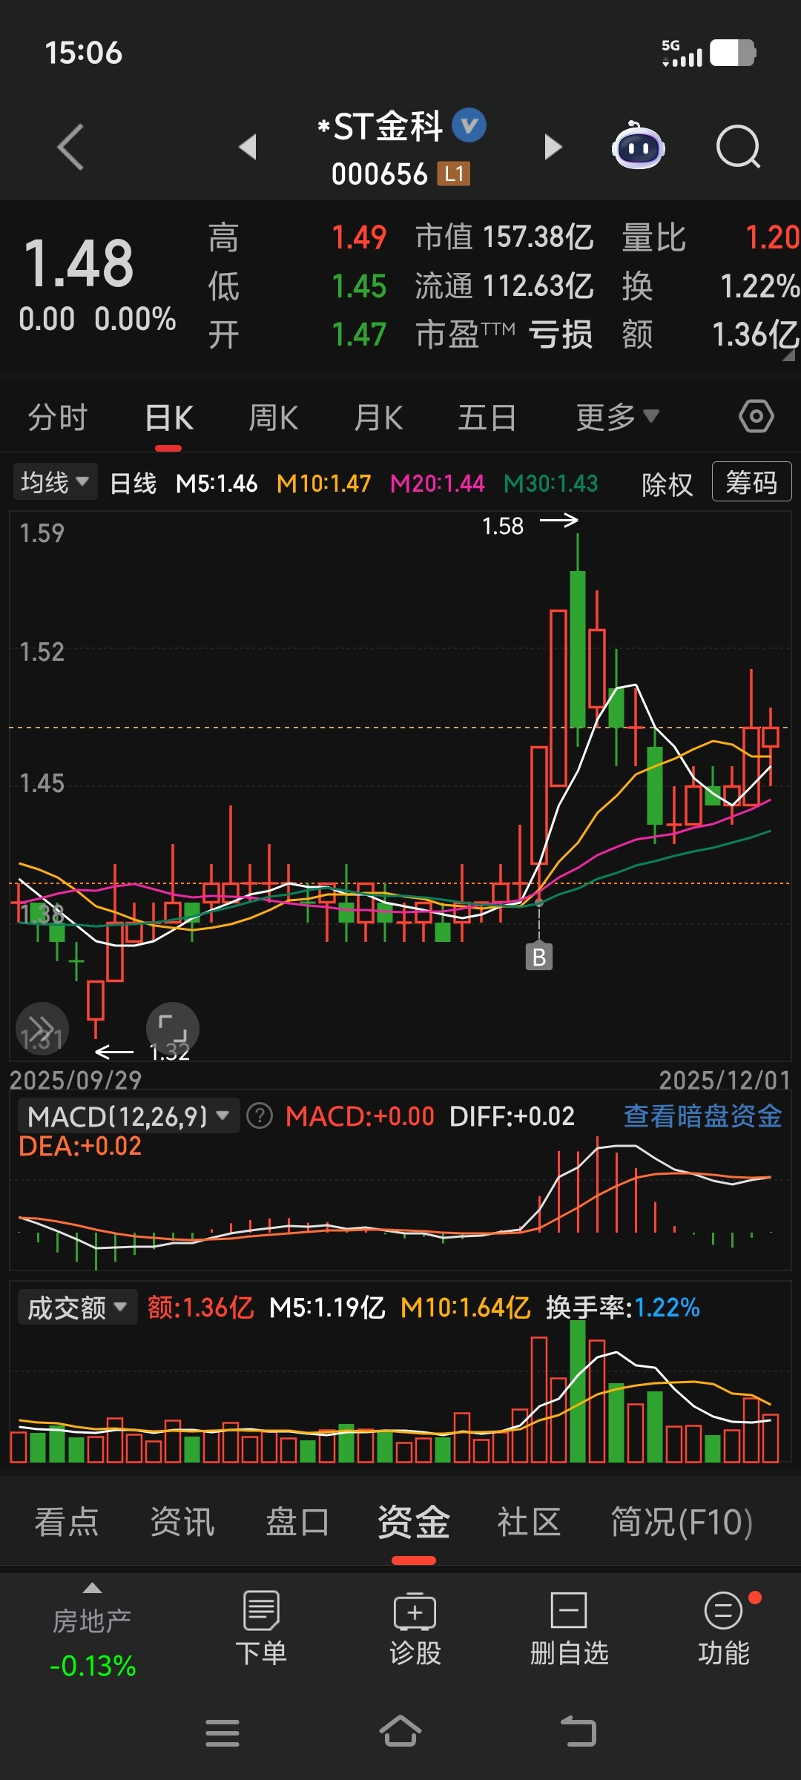This screenshot has width=801, height=1780.
Task: Toggle the 除权 adjustment option
Action: pyautogui.click(x=667, y=484)
